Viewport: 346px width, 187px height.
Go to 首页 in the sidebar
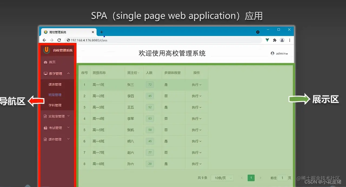tap(52, 62)
